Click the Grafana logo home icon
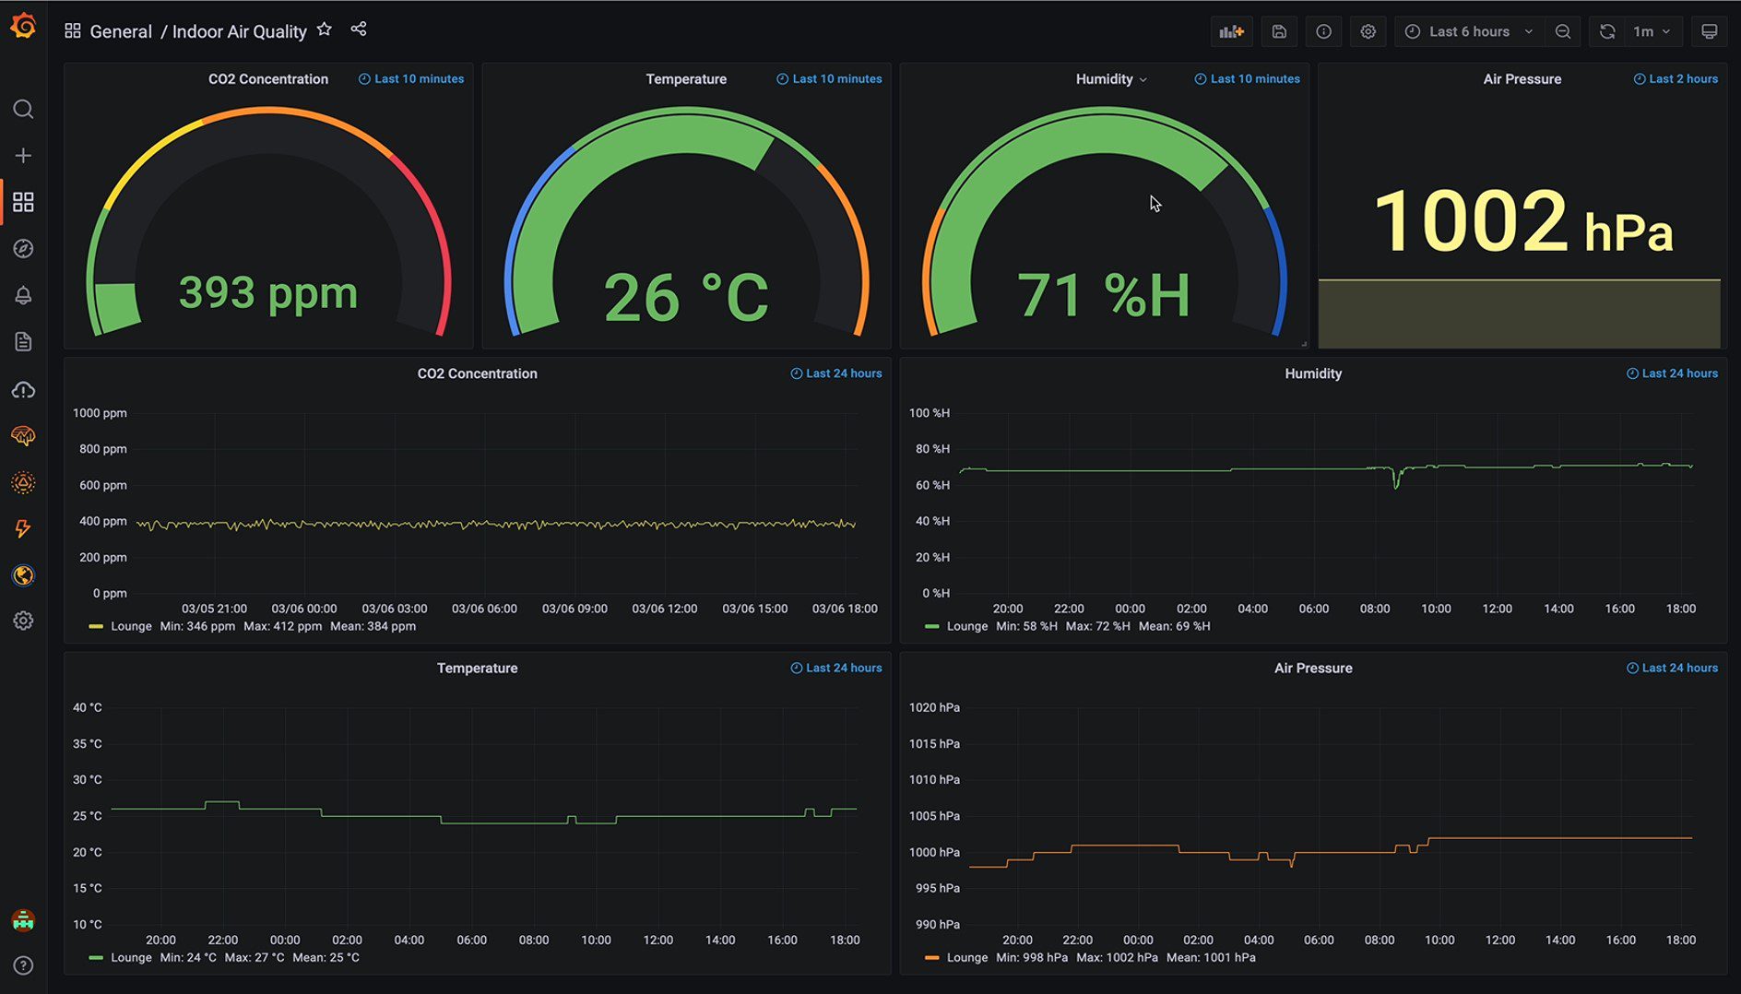1741x994 pixels. click(x=23, y=27)
